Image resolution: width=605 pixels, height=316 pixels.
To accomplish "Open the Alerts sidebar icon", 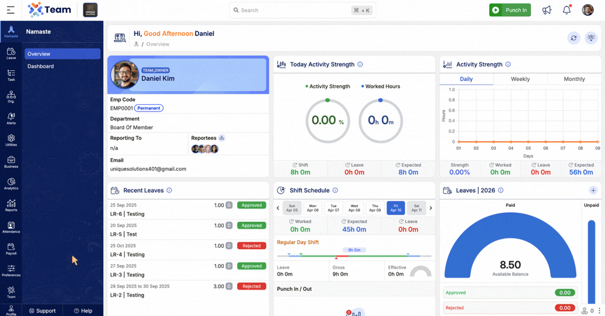I will click(x=11, y=118).
